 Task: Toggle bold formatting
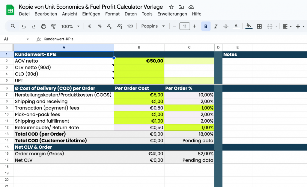[x=206, y=26]
